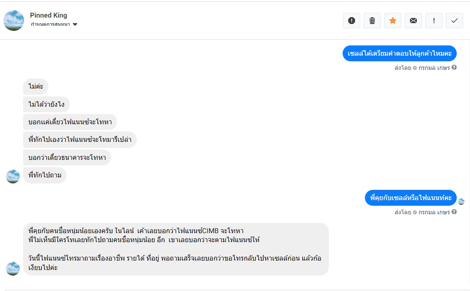Screen dimensions: 470x291
Task: Click the plain exclamation mark button
Action: 434,21
